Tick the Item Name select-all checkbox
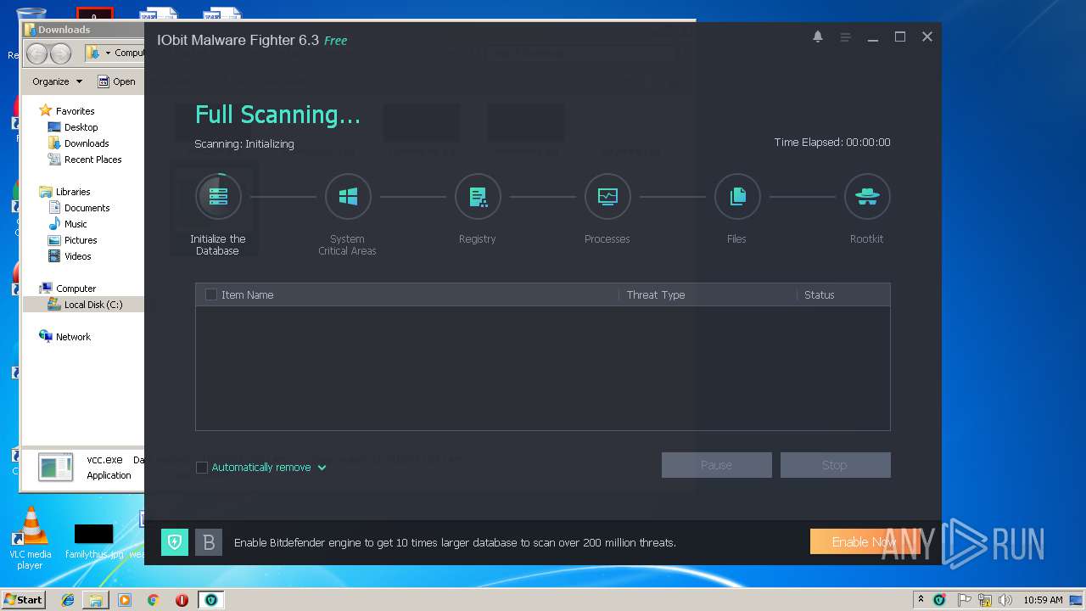This screenshot has width=1086, height=611. [210, 294]
